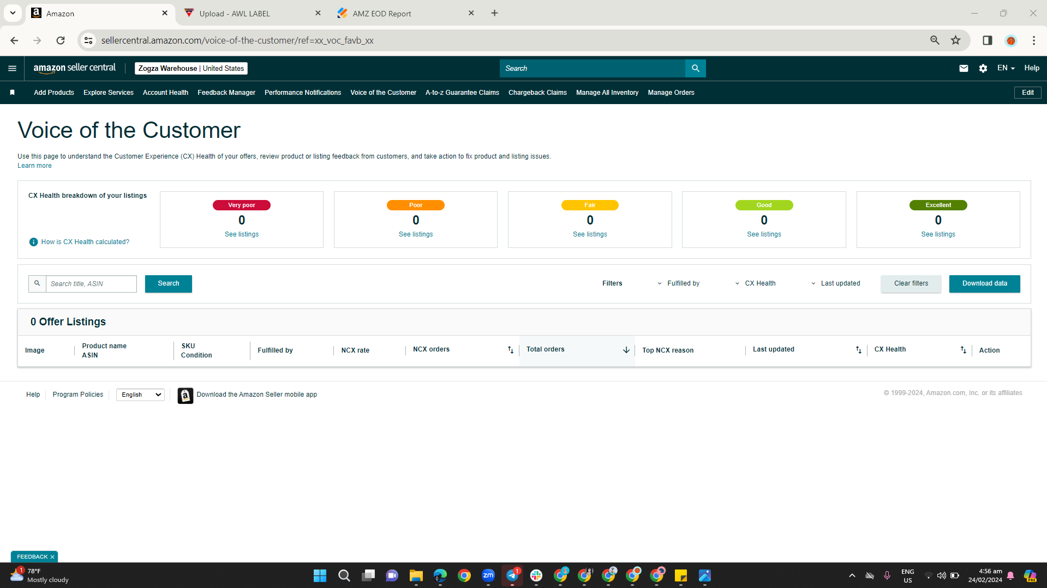Click the Amazon Seller mobile app icon

point(186,395)
